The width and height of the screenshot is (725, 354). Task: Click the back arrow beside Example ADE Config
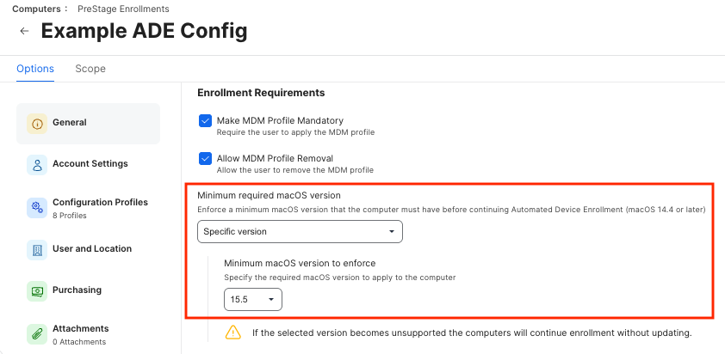24,32
